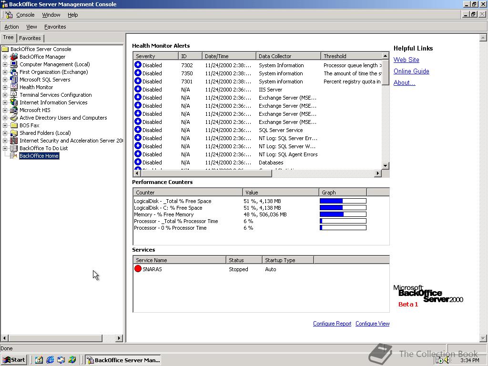Select the Microsoft HIS tree item label
Image resolution: width=488 pixels, height=366 pixels.
click(x=35, y=110)
